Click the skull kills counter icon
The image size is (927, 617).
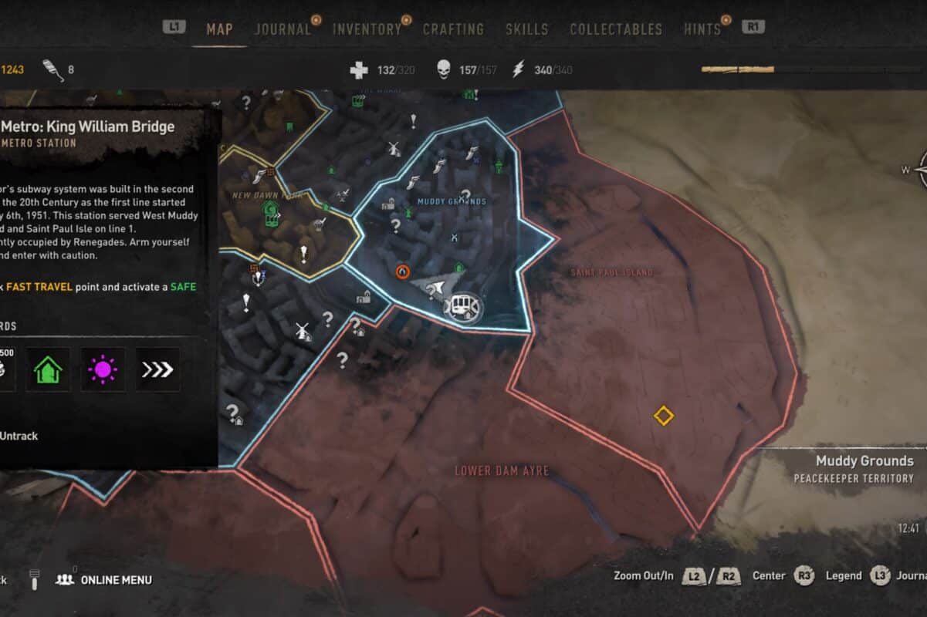[x=444, y=70]
